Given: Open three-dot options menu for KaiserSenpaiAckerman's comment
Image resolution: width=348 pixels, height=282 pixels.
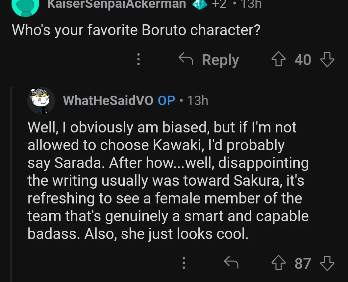Looking at the screenshot, I should coord(138,59).
